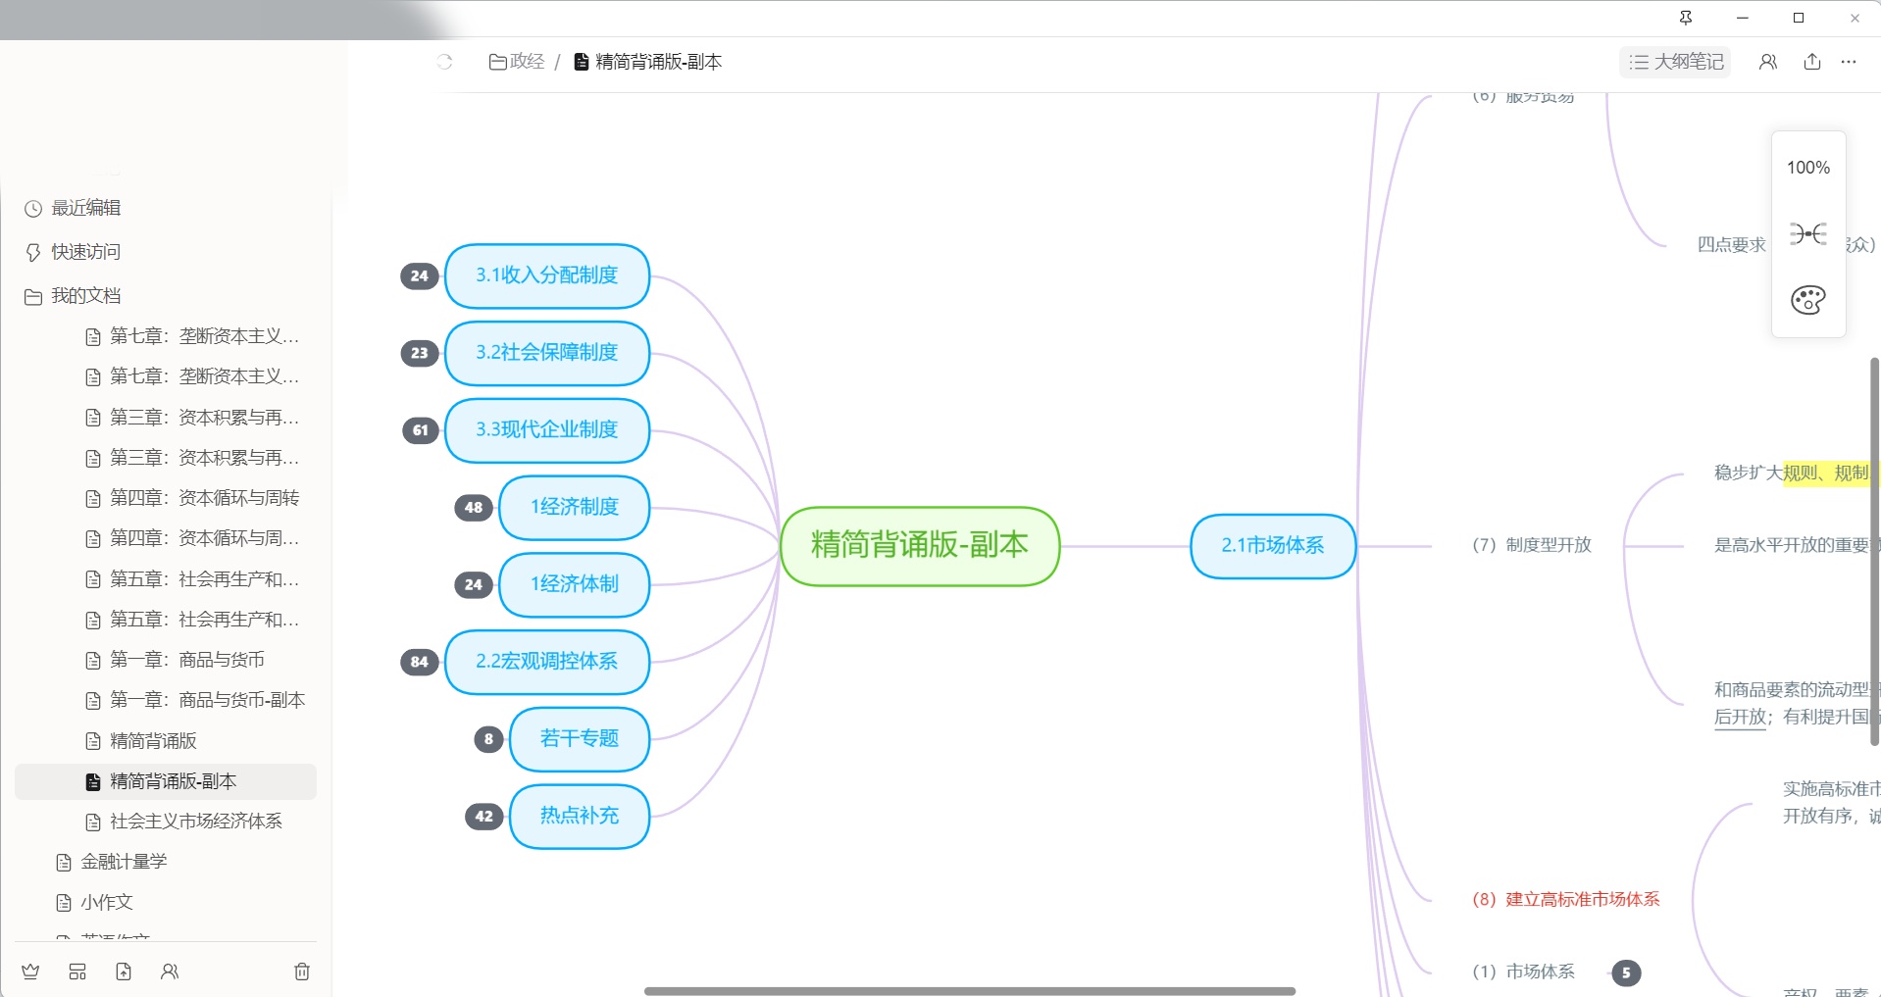Screen dimensions: 1881x997
Task: Open the trash bin icon in sidebar
Action: pyautogui.click(x=302, y=972)
